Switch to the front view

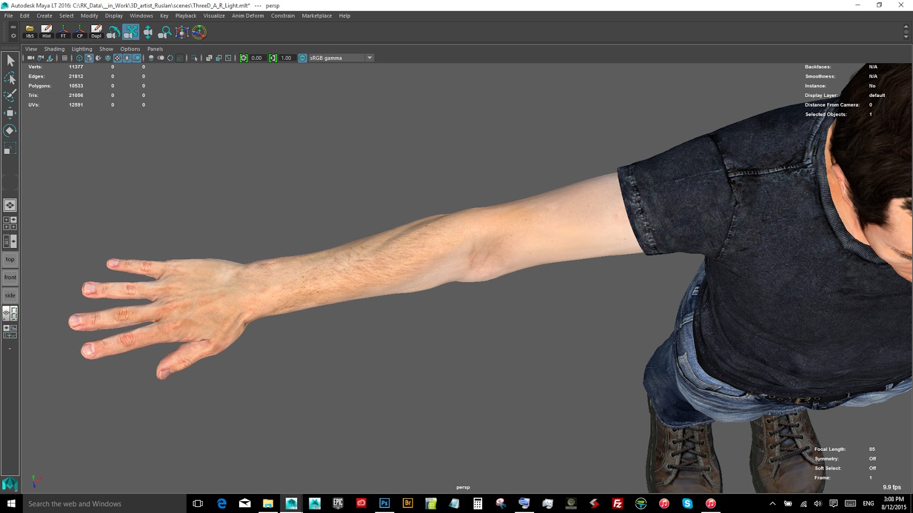[x=10, y=278]
